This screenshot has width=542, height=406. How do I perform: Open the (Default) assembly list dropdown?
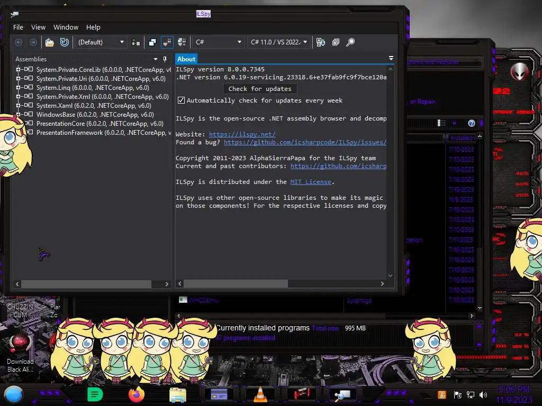click(101, 42)
